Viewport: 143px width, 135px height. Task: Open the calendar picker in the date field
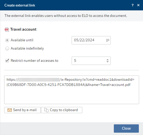pos(108,40)
